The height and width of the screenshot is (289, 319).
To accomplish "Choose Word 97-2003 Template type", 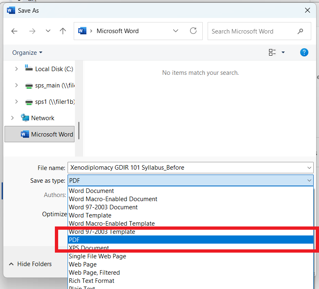I will pyautogui.click(x=190, y=232).
